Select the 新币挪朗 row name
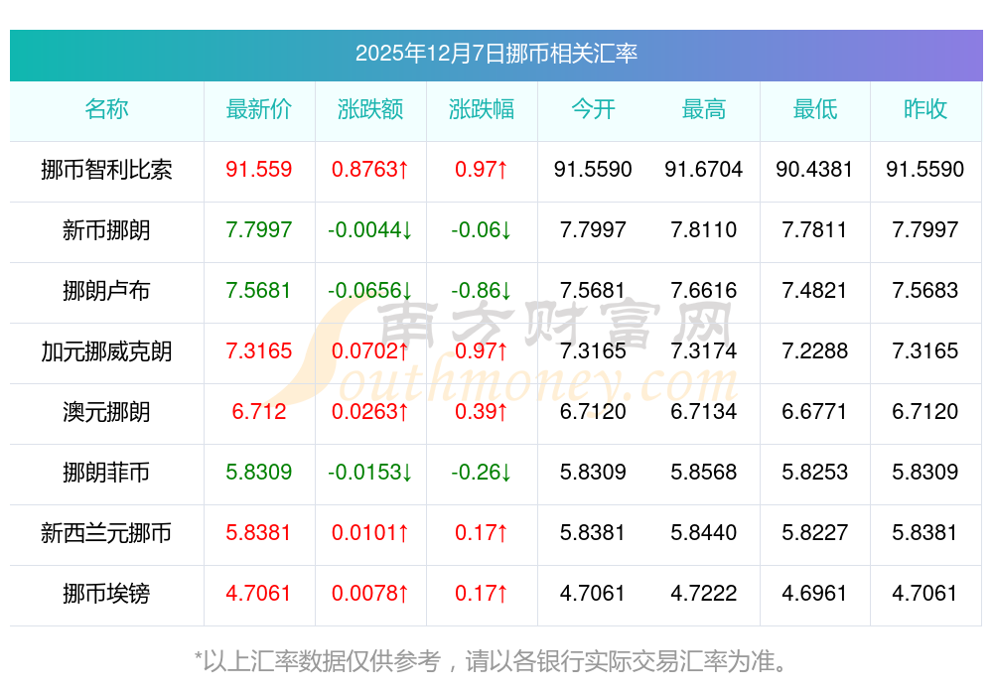 click(x=106, y=230)
